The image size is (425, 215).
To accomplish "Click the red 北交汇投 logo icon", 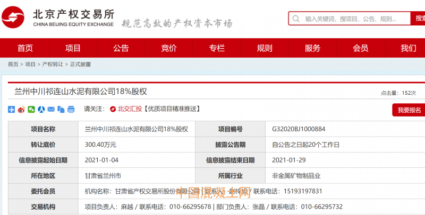I will pyautogui.click(x=113, y=109).
